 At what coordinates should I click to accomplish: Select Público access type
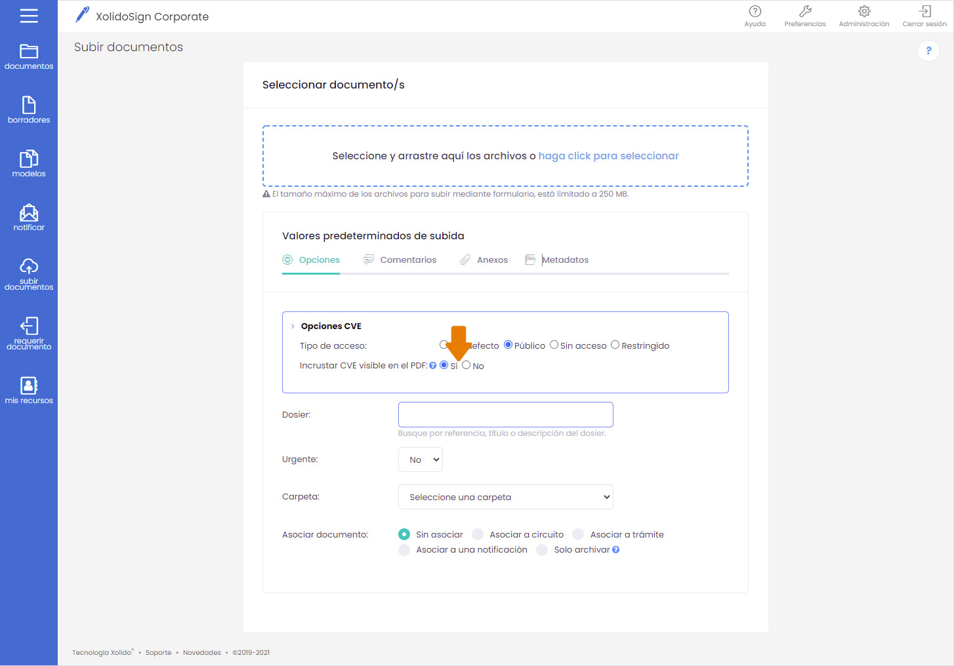point(508,345)
